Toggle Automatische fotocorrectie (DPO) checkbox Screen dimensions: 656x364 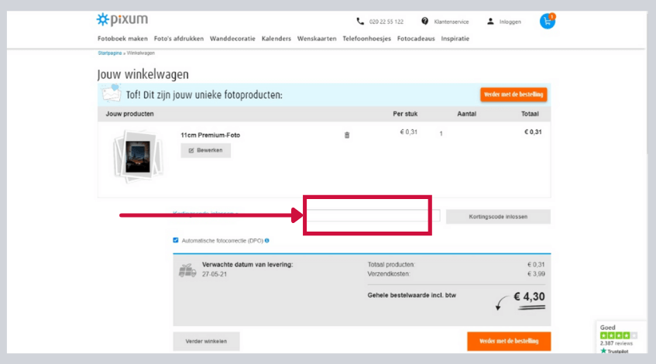176,241
